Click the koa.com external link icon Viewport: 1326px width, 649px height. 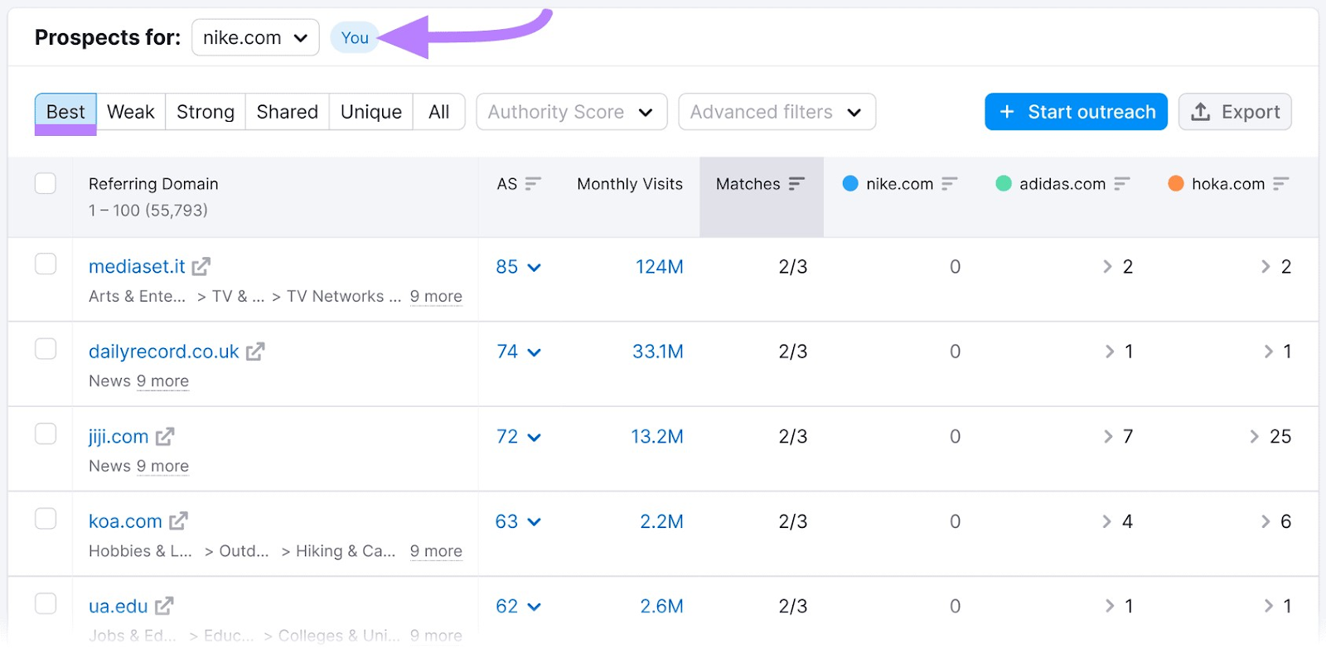tap(178, 521)
